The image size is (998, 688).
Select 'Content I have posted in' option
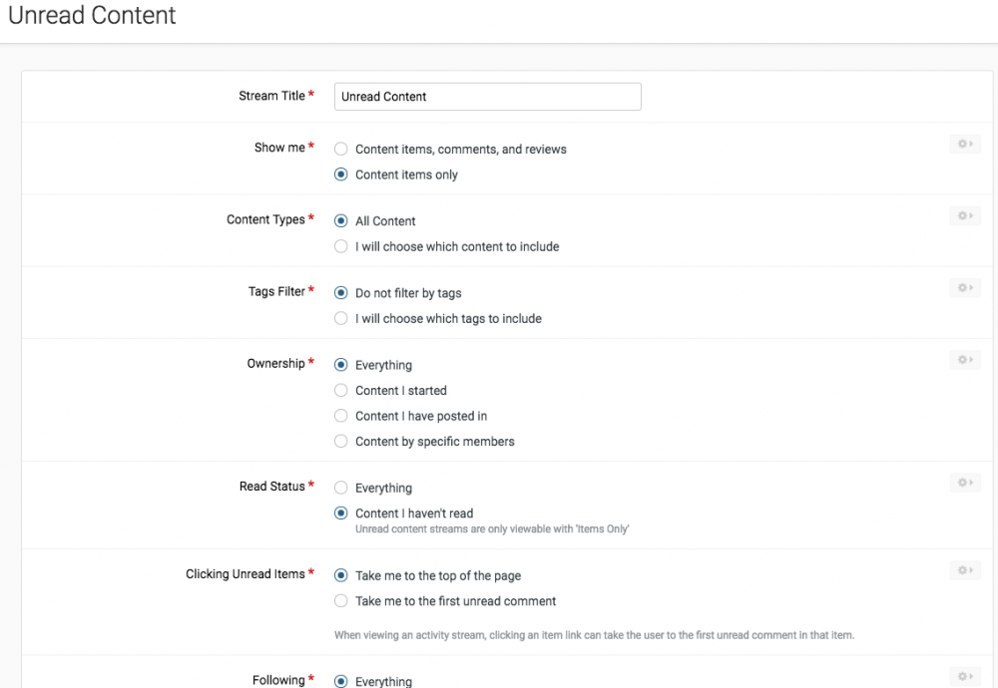click(x=341, y=415)
